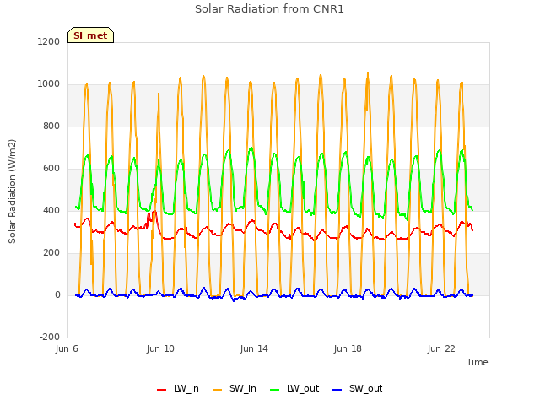This screenshot has height=405, width=540.
Task: Click the Solar Radiation (W/m2) axis label
Action: pos(12,192)
